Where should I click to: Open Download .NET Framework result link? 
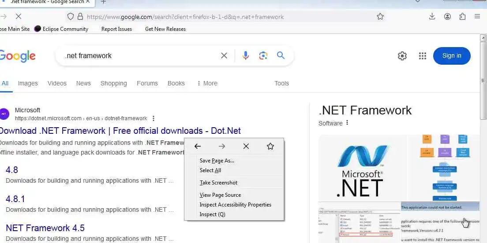click(x=120, y=131)
